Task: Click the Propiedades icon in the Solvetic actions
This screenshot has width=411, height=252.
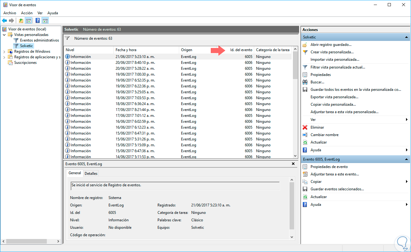Action: pos(305,75)
